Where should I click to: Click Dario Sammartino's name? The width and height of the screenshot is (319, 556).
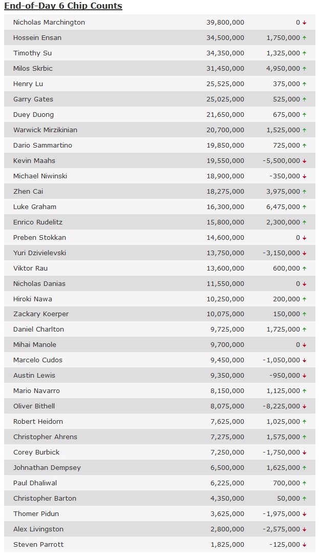pos(42,146)
